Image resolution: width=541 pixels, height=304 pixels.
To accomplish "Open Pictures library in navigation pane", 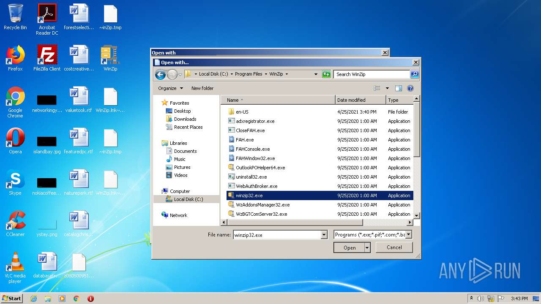I will coord(182,167).
